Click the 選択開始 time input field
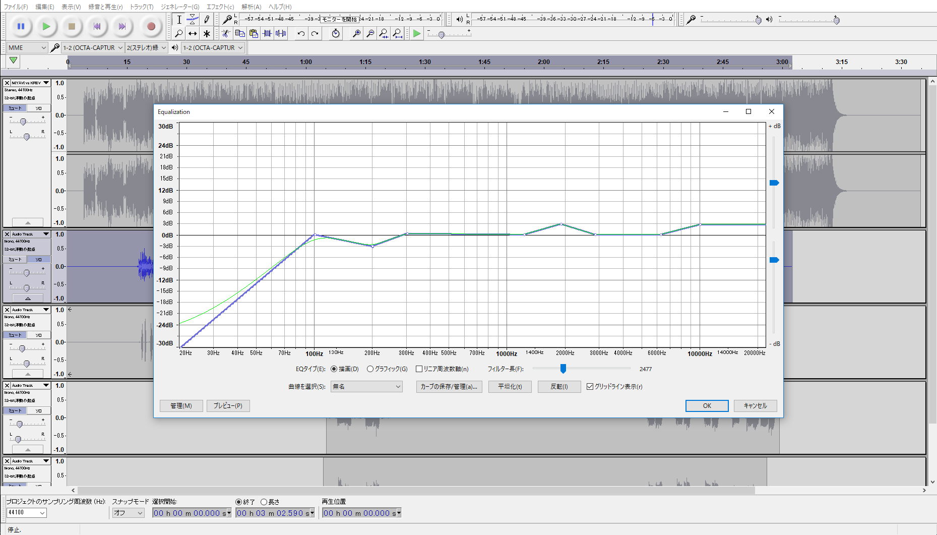Image resolution: width=937 pixels, height=535 pixels. click(192, 513)
